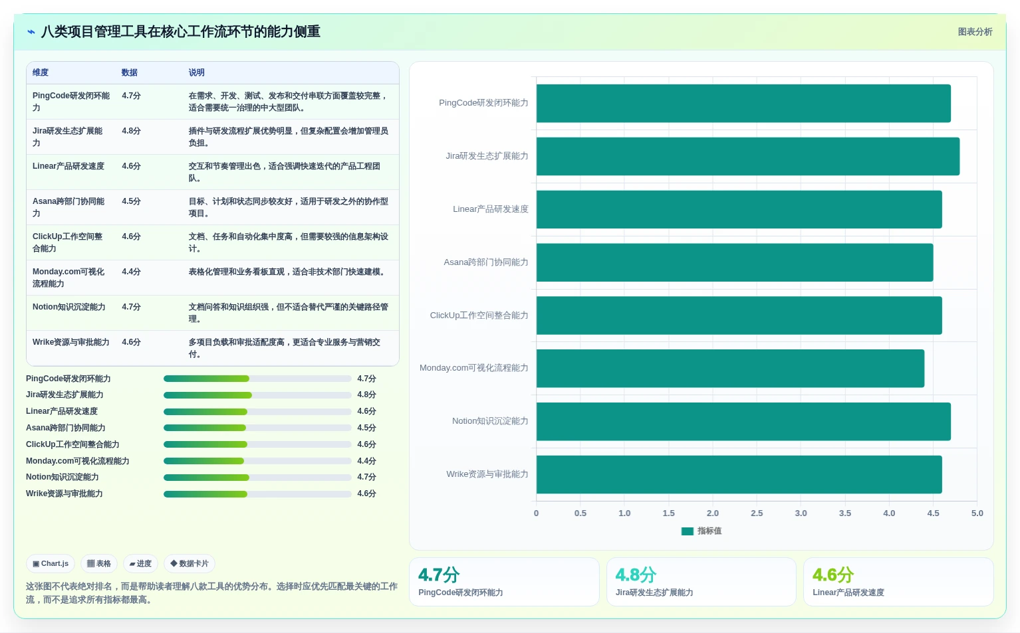Open the 4.8分 Jira data card
1020x633 pixels.
(701, 582)
